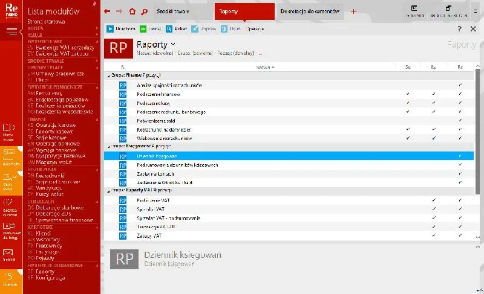Click the Pokaż preview icon
484x294 pixels.
(169, 28)
